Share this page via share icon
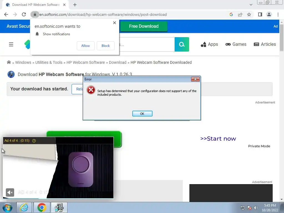The height and width of the screenshot is (213, 284). (x=240, y=14)
